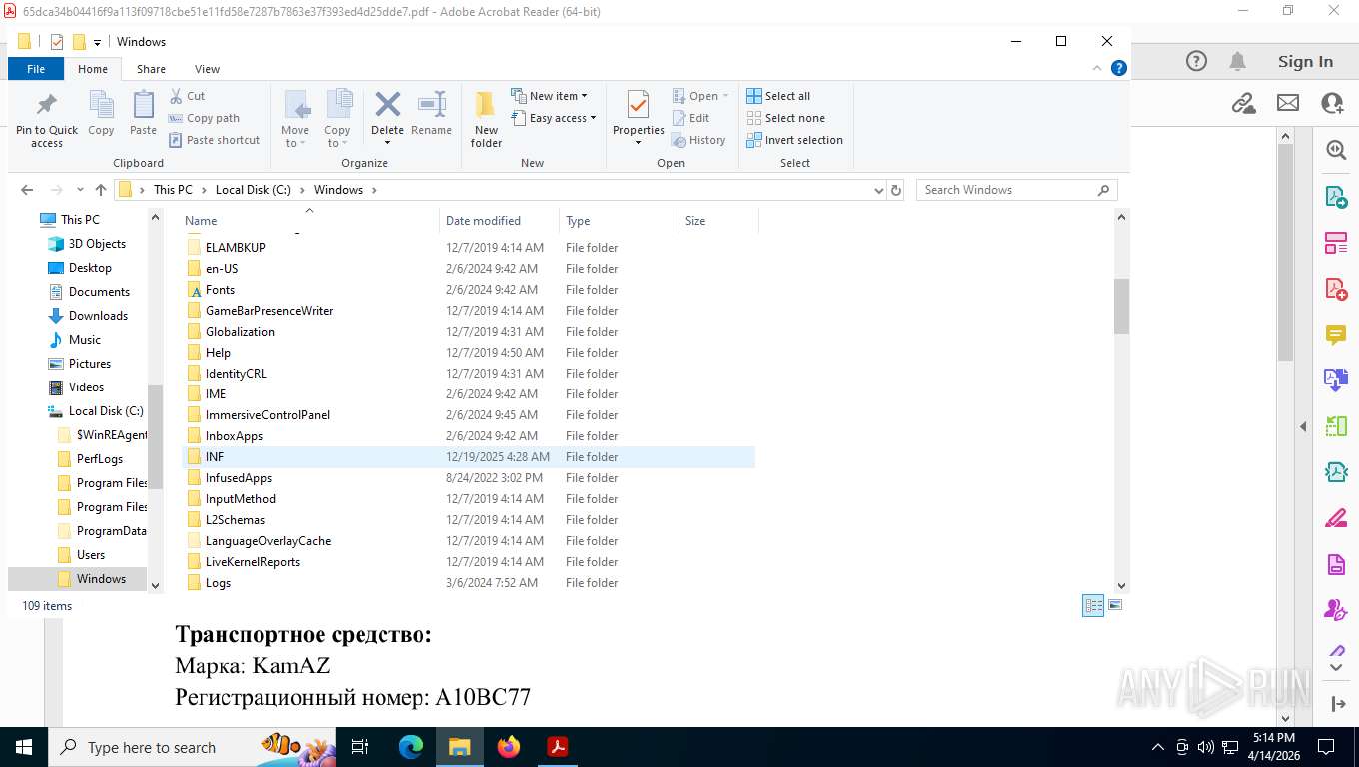
Task: Click Windows Start button
Action: point(23,747)
